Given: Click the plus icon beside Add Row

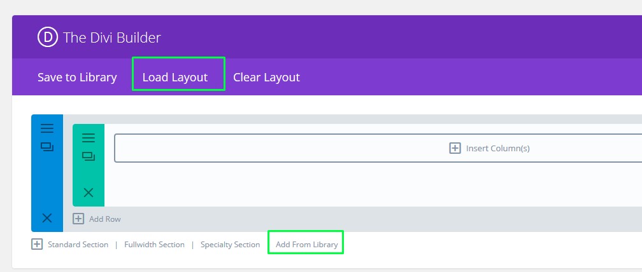Looking at the screenshot, I should pyautogui.click(x=78, y=219).
